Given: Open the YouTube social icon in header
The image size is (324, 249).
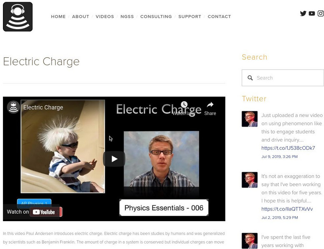Looking at the screenshot, I should point(312,14).
